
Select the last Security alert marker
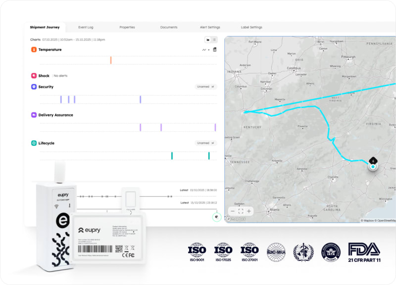click(x=141, y=99)
